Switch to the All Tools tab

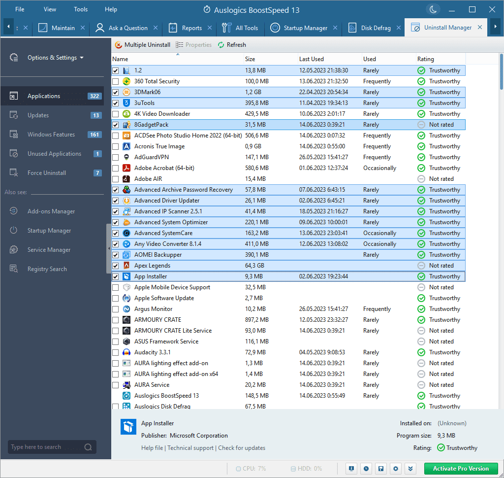pos(240,28)
